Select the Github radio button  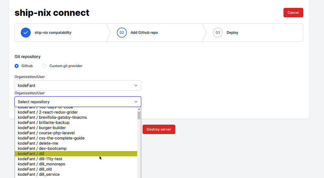click(17, 66)
